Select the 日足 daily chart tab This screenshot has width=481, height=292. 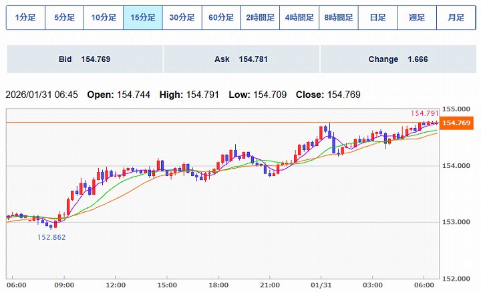pos(377,18)
